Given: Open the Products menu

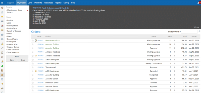Looking at the screenshot, I should [38, 3].
